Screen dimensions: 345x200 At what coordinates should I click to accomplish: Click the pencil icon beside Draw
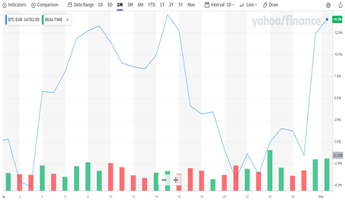click(x=265, y=5)
